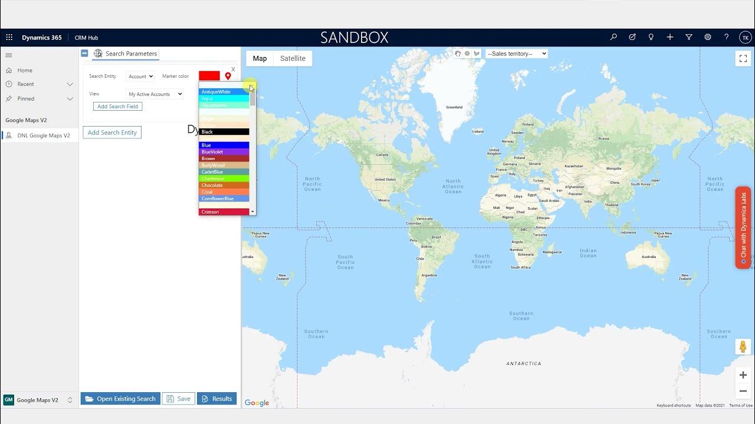The height and width of the screenshot is (424, 755).
Task: Click the Add Search Entity button
Action: point(112,132)
